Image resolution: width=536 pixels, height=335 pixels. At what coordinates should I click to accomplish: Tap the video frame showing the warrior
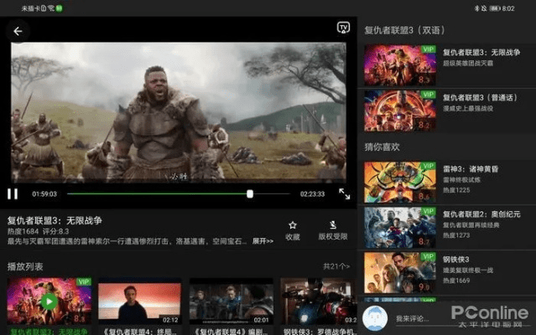click(178, 112)
